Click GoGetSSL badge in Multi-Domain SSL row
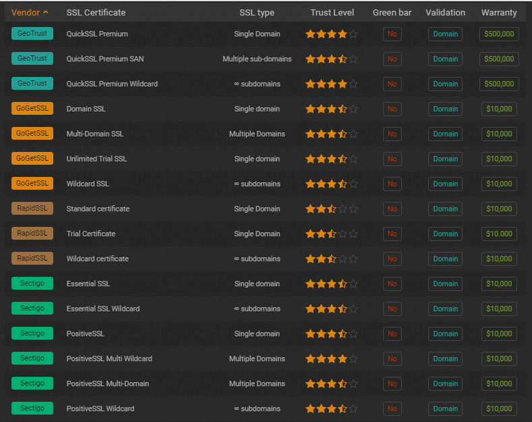Image resolution: width=532 pixels, height=422 pixels. click(32, 133)
